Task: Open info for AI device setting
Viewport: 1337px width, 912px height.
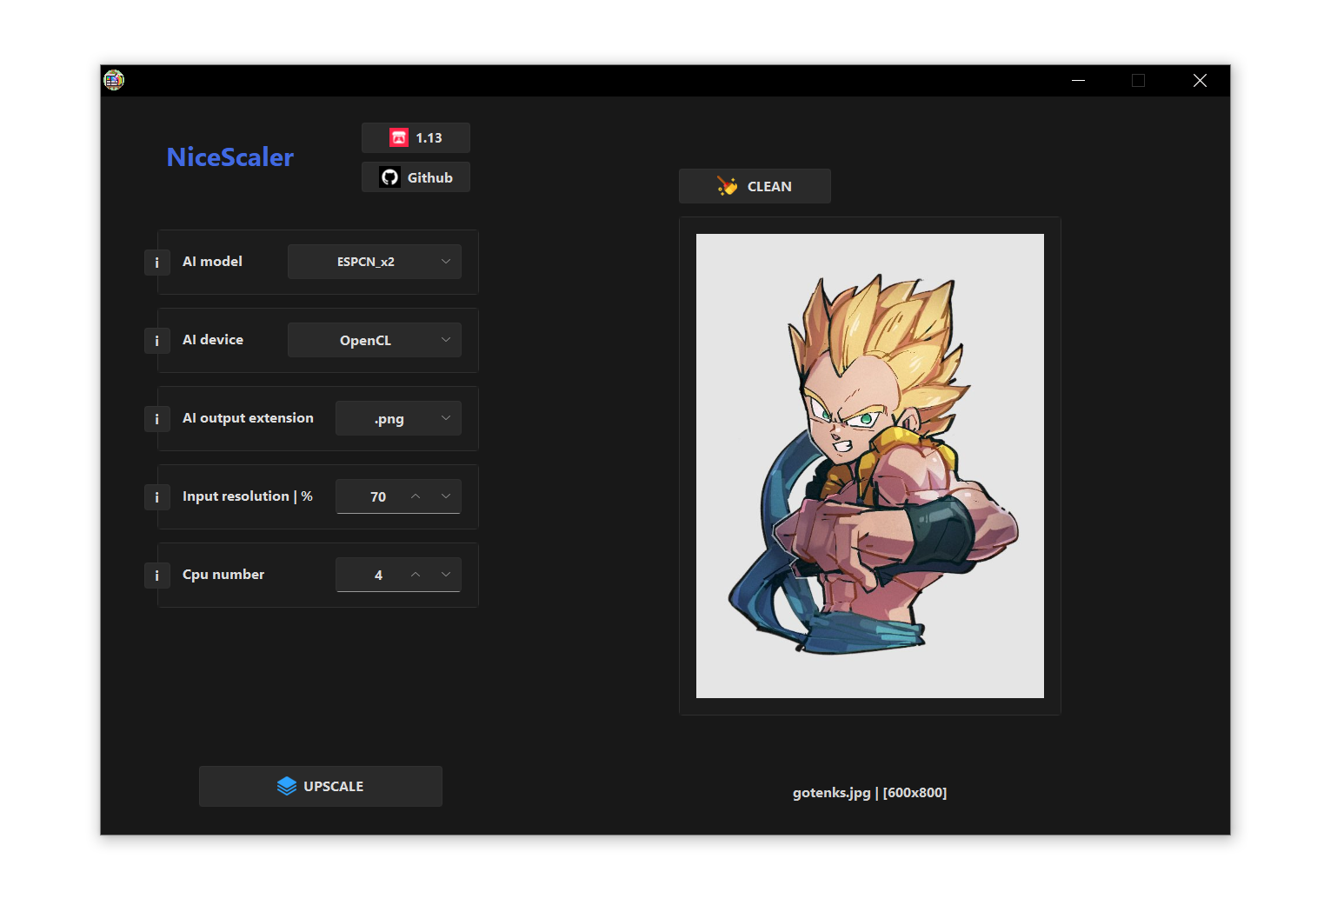Action: pyautogui.click(x=156, y=341)
